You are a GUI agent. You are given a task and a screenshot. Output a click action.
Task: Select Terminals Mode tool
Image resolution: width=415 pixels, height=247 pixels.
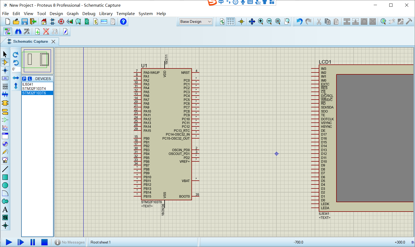coord(5,112)
